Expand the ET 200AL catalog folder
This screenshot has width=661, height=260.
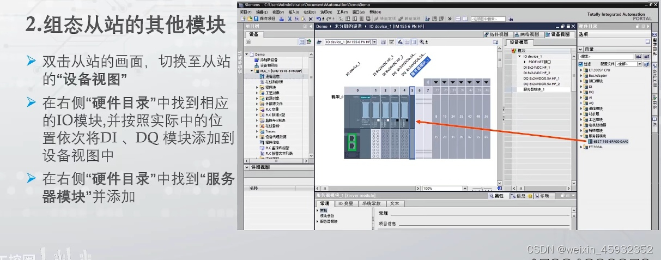pyautogui.click(x=581, y=147)
